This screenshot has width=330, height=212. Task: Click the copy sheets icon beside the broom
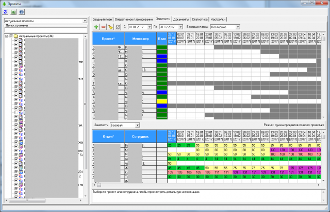click(x=118, y=27)
